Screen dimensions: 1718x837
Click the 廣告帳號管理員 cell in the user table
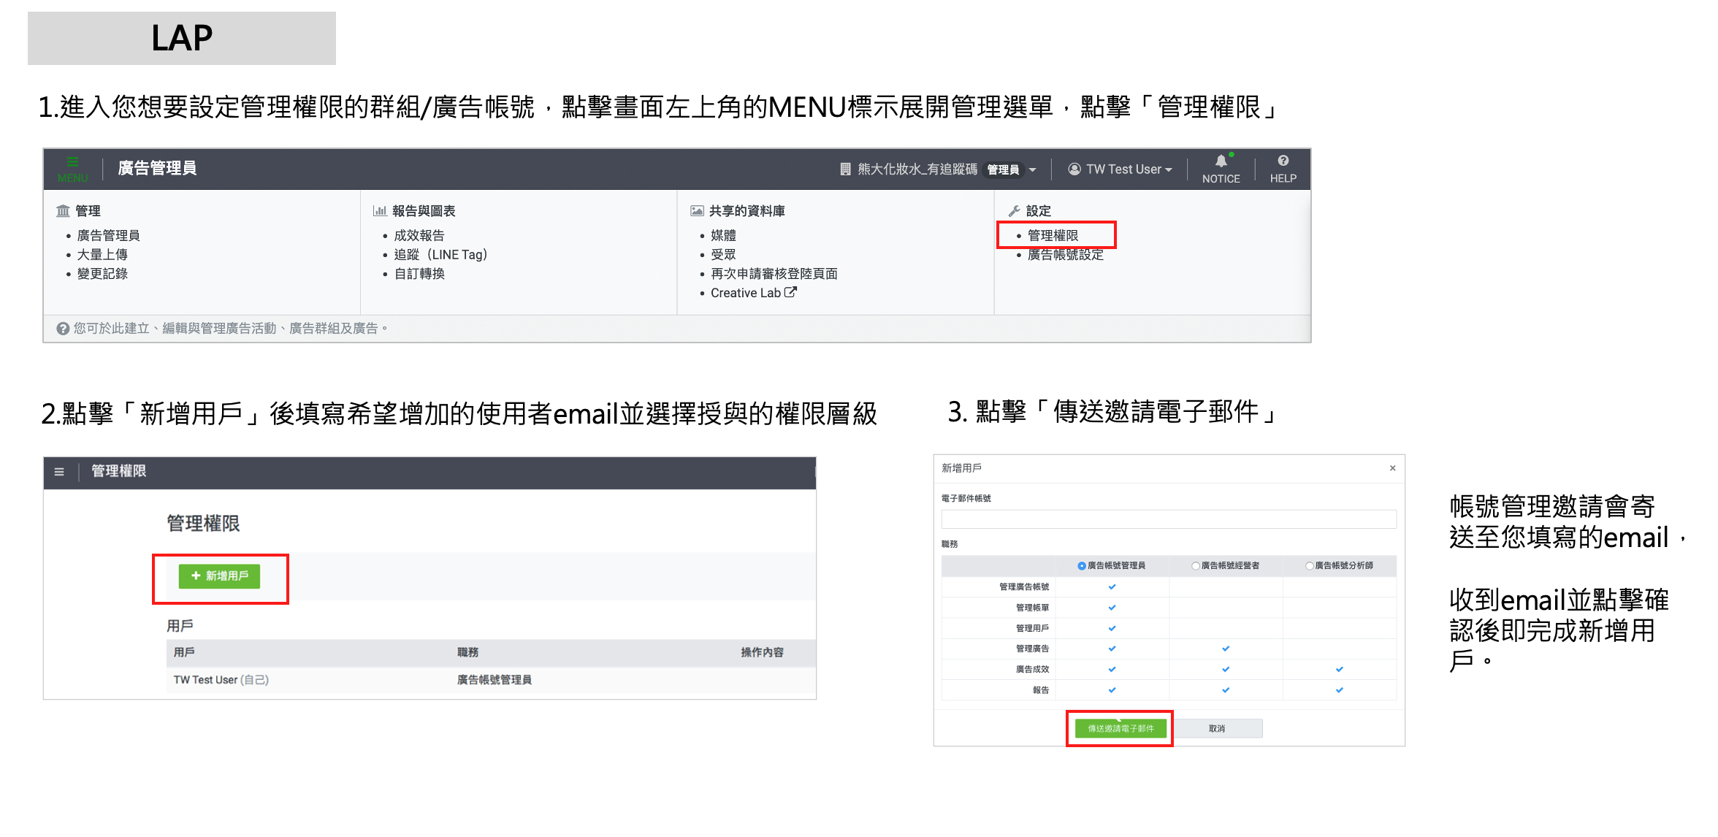[x=495, y=680]
